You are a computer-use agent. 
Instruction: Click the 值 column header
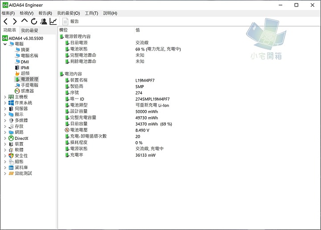[138, 30]
